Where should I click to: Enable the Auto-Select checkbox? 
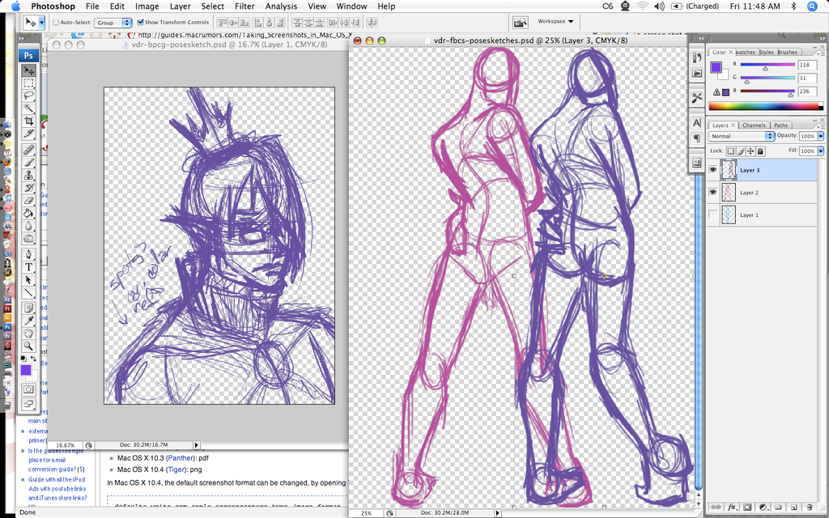pos(56,22)
